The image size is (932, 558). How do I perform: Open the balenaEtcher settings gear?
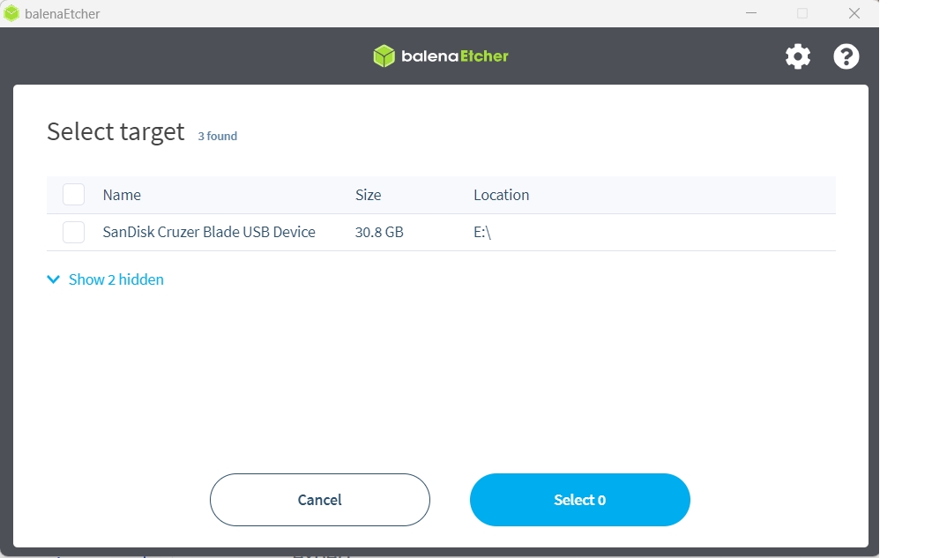coord(798,57)
